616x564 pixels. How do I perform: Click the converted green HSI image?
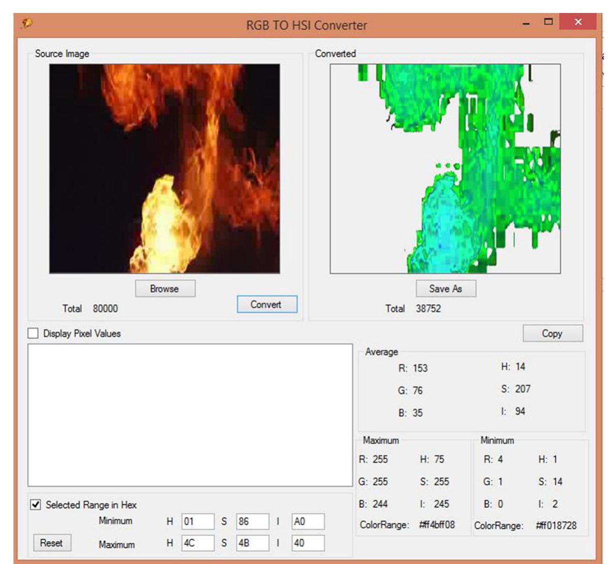[x=445, y=169]
